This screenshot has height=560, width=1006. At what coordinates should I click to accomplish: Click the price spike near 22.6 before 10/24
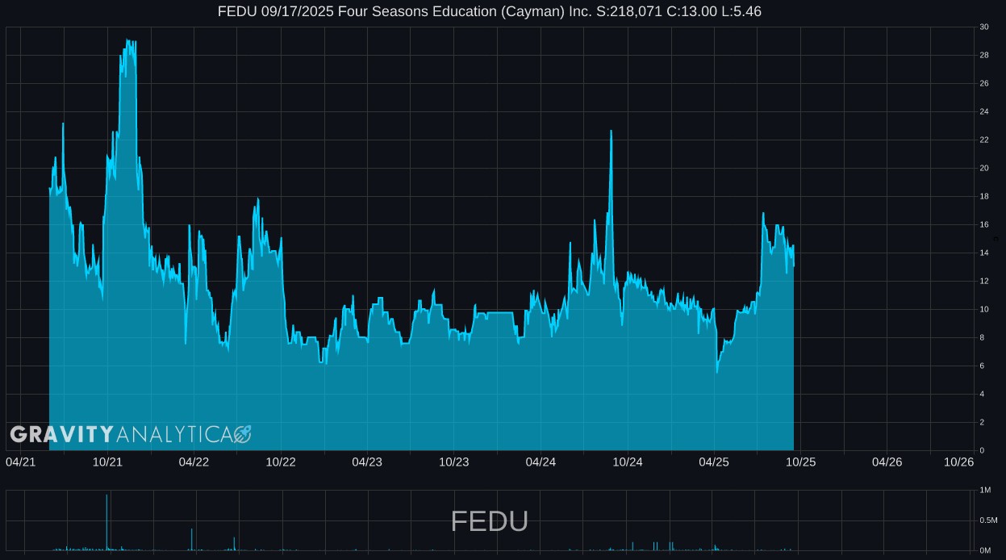click(x=611, y=132)
